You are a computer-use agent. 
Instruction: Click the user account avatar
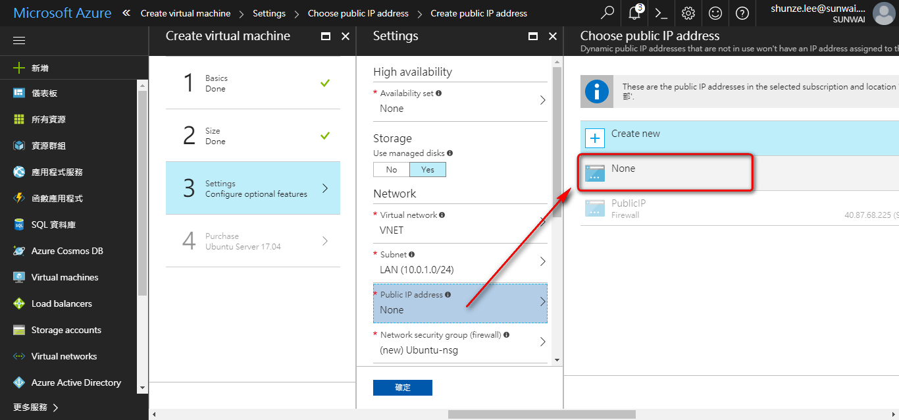[x=883, y=13]
